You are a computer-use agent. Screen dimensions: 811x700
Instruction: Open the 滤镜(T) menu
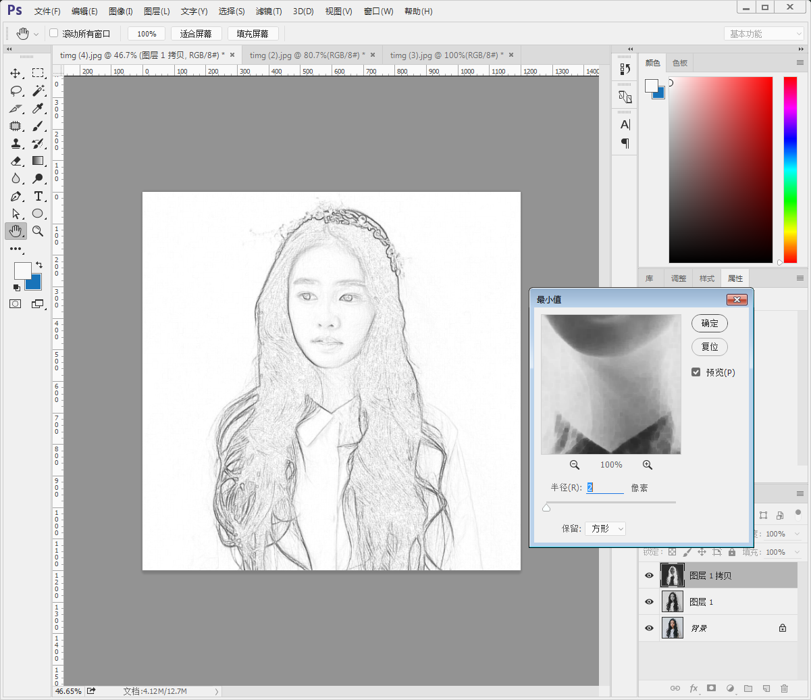pos(269,11)
